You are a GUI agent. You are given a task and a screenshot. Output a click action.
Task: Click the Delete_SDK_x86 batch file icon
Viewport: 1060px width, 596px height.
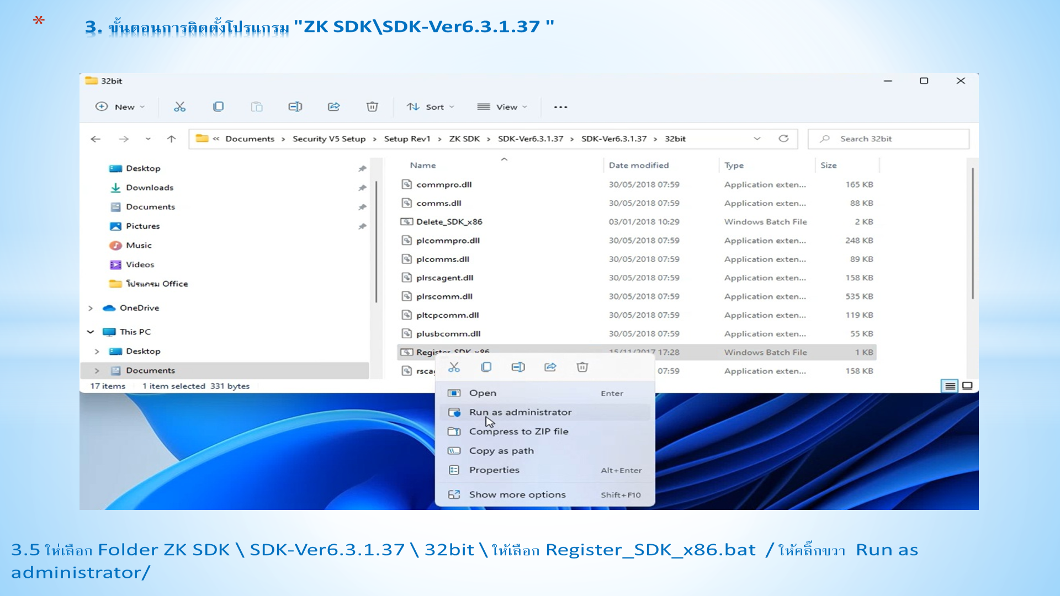(407, 222)
